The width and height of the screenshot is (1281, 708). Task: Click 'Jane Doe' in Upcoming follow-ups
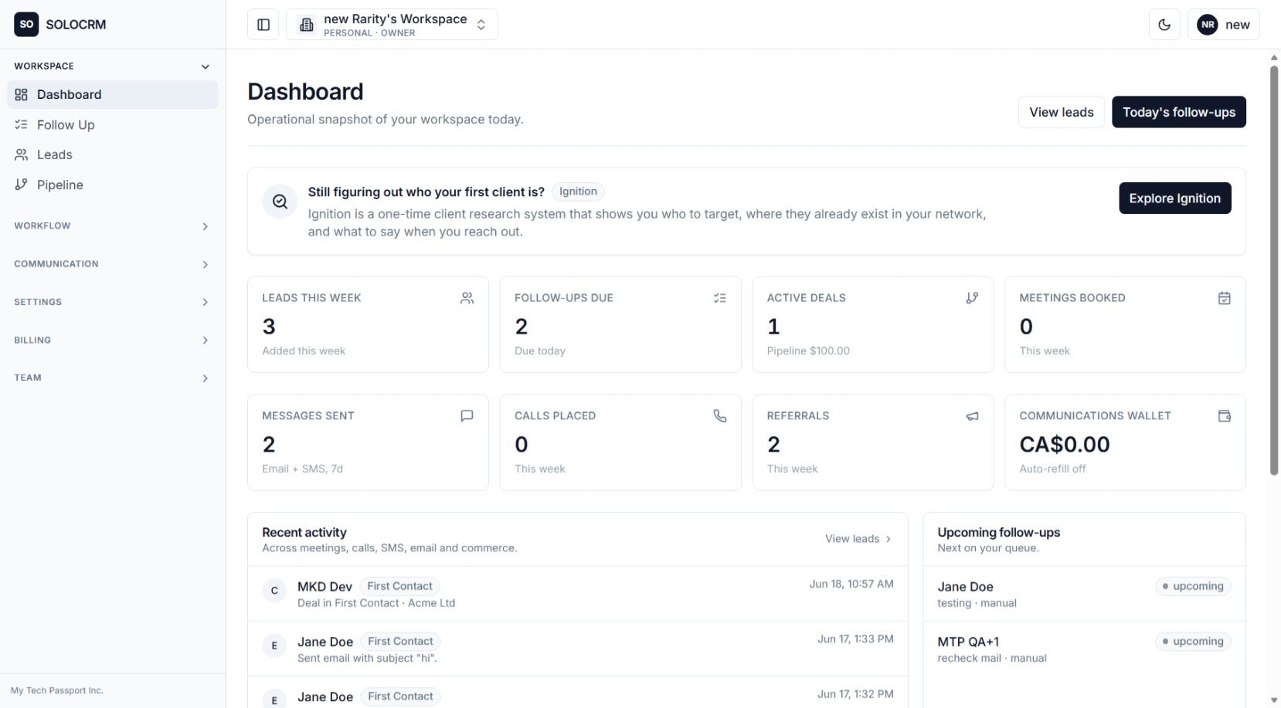[965, 587]
